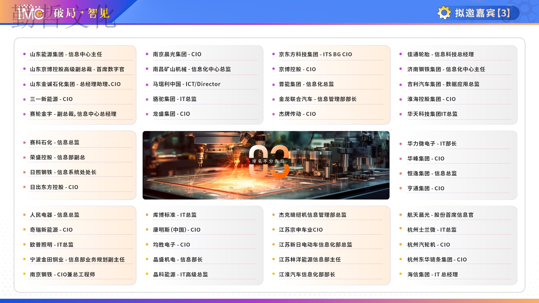
Task: Select 海信集团 - IT 总经理
Action: pos(433,274)
